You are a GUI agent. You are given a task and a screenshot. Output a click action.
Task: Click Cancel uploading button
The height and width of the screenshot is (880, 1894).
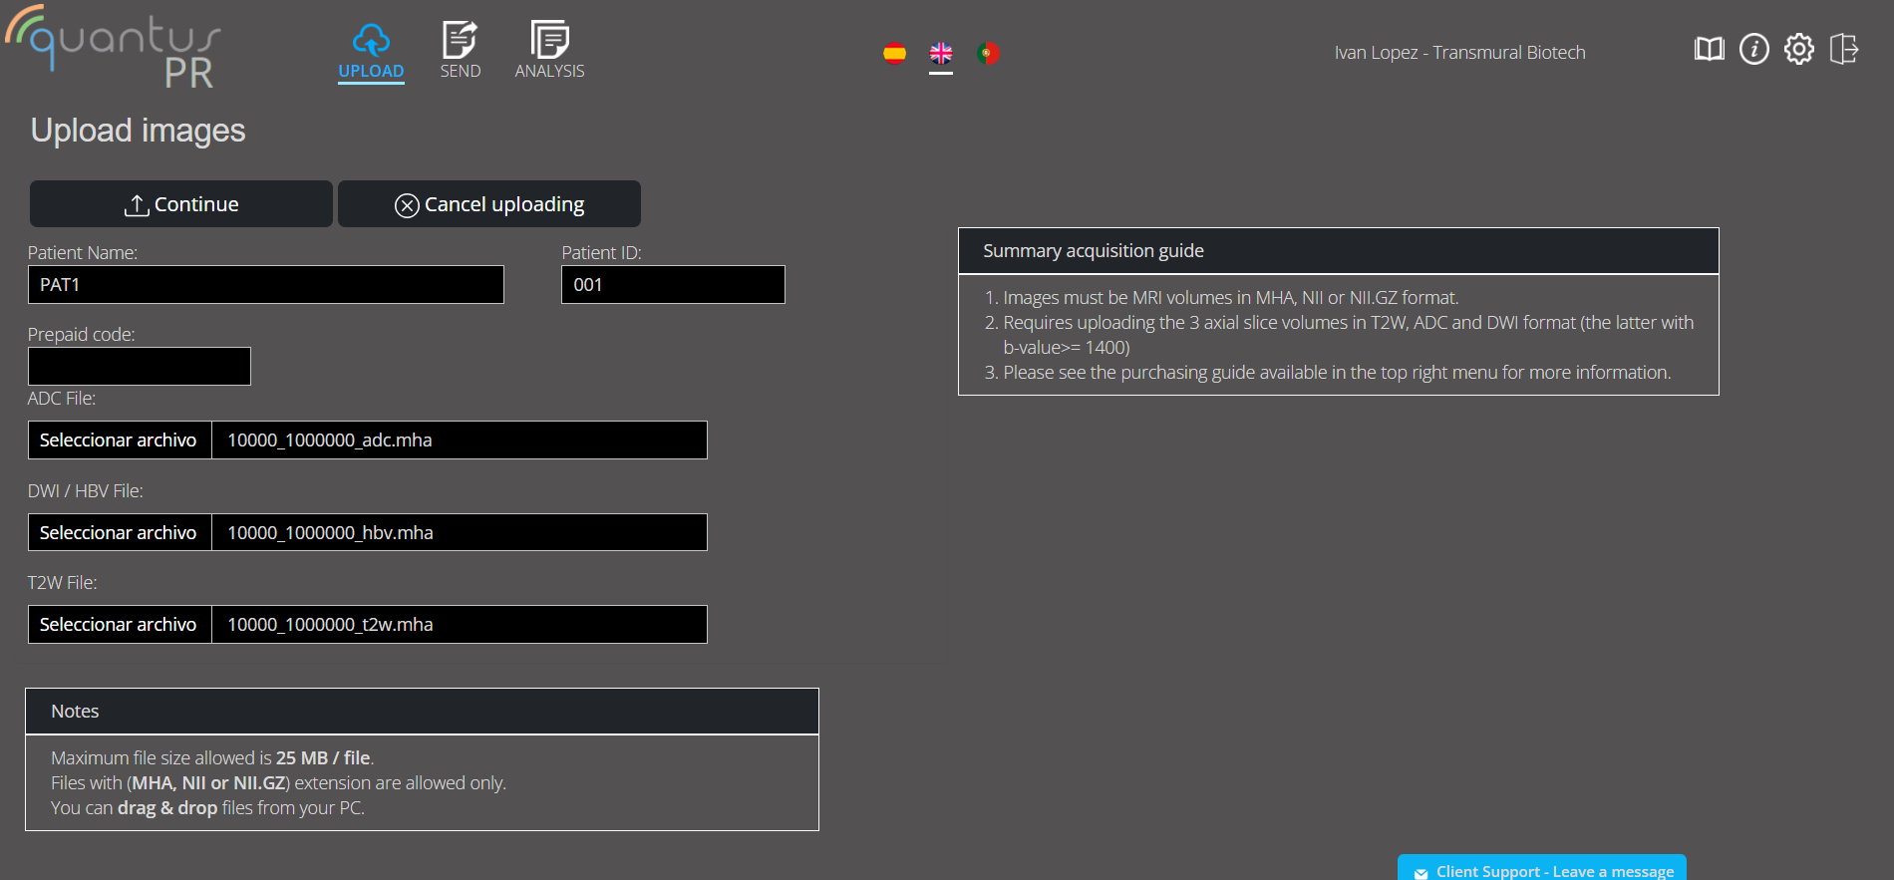[489, 204]
